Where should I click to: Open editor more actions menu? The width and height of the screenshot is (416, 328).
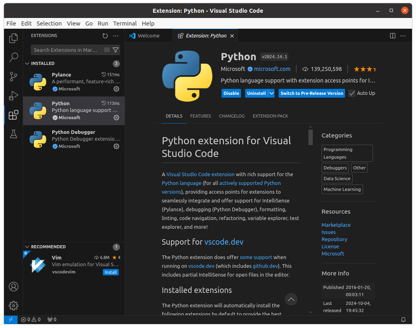point(403,36)
